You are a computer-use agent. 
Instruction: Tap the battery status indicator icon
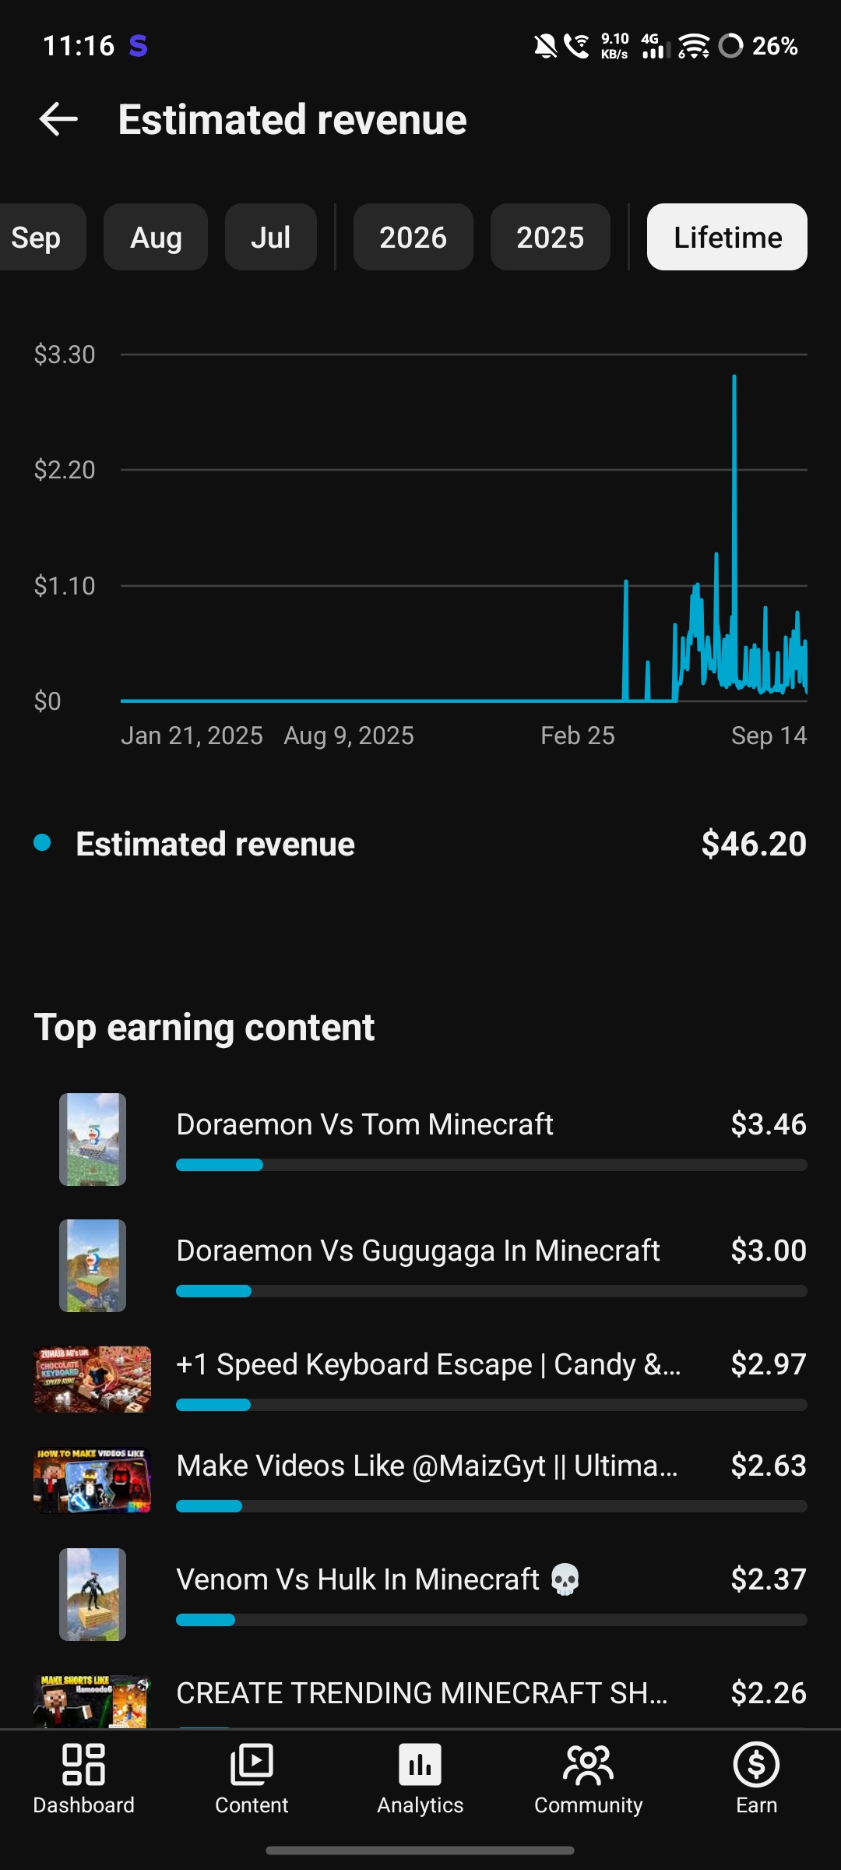pos(730,46)
